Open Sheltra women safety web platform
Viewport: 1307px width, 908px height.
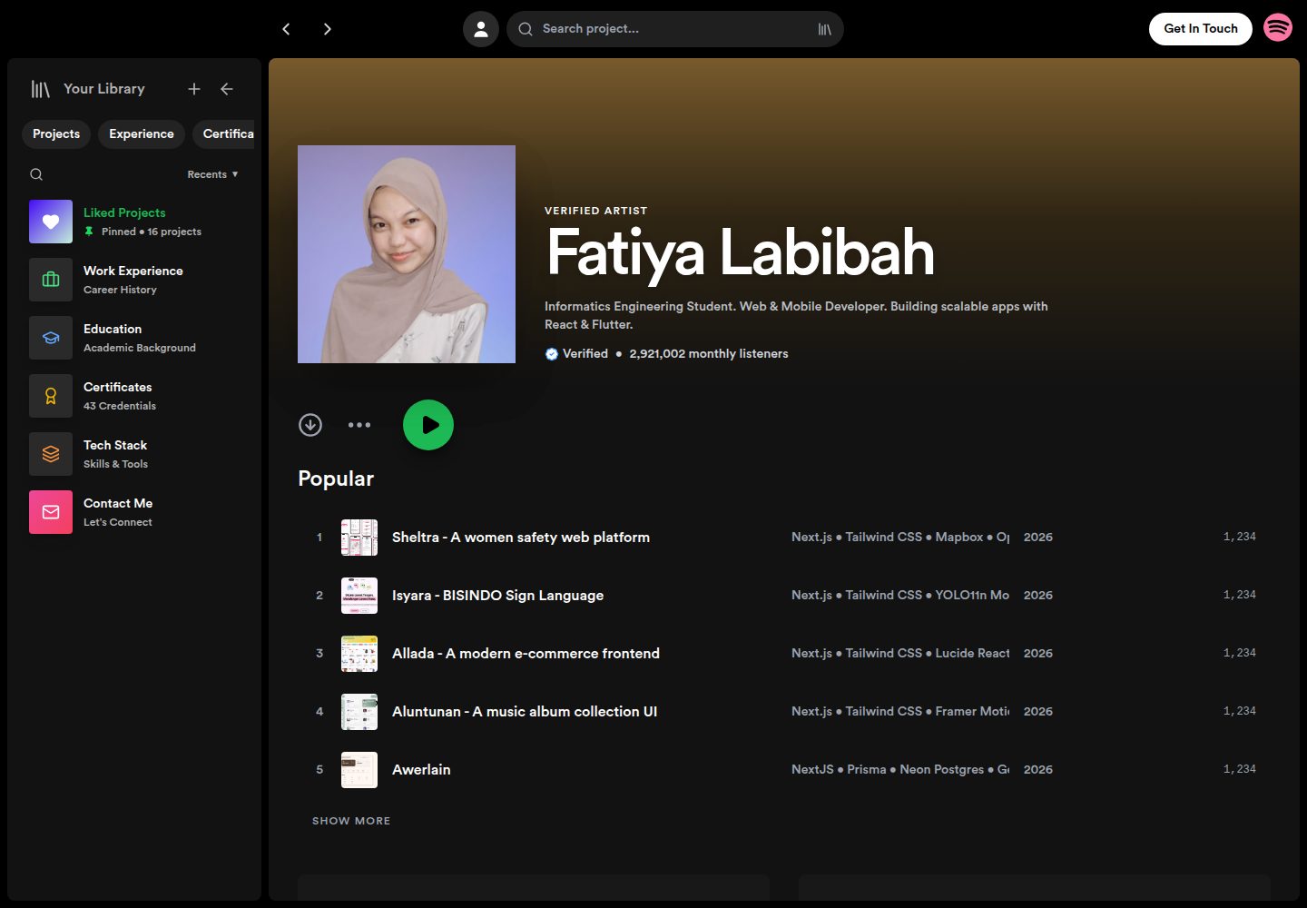coord(784,538)
